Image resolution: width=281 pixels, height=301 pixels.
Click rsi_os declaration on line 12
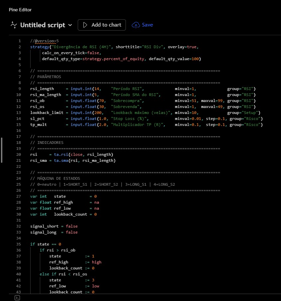(37, 107)
